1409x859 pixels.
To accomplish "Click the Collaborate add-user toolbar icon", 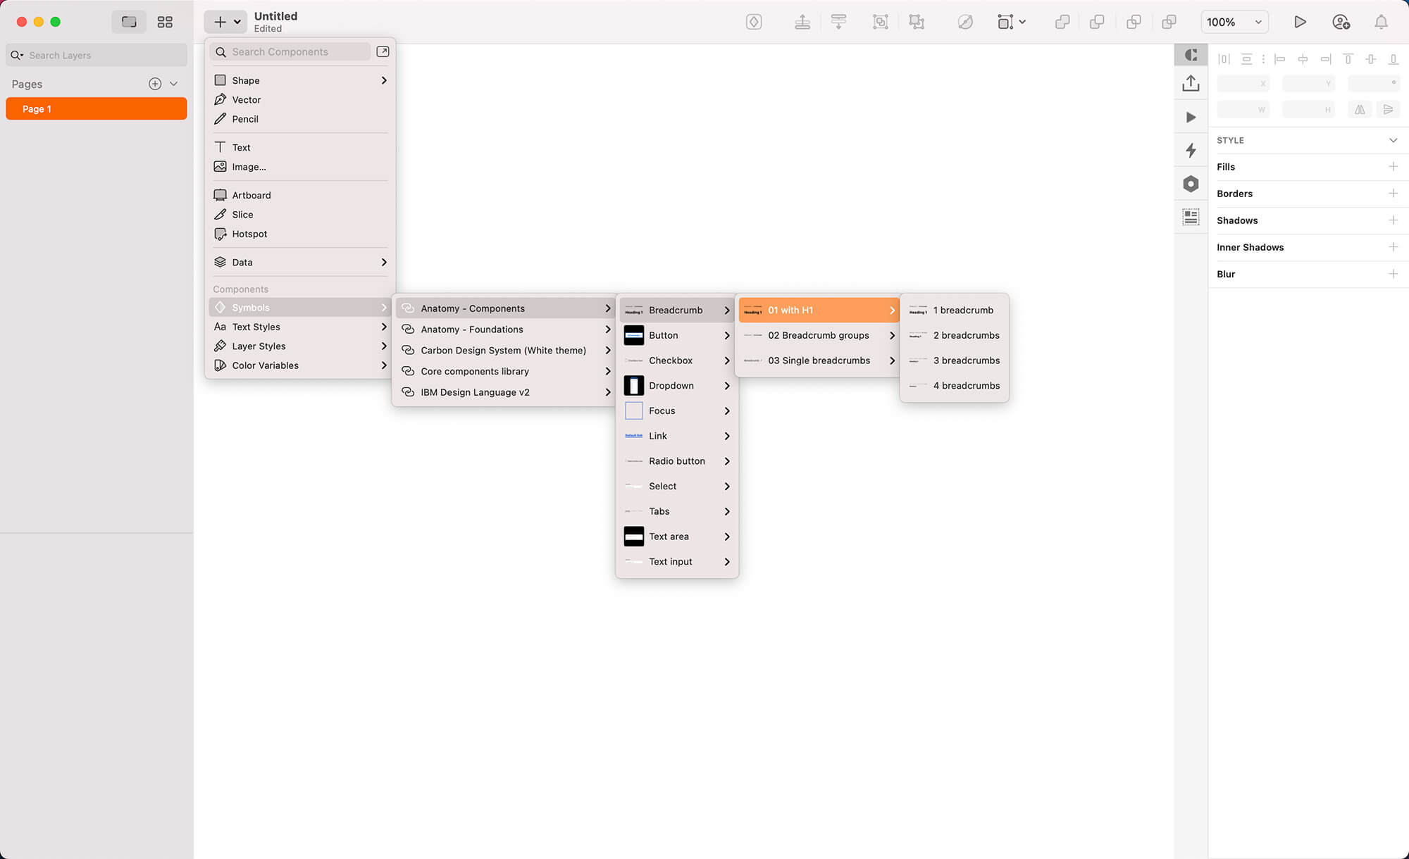I will click(1341, 22).
